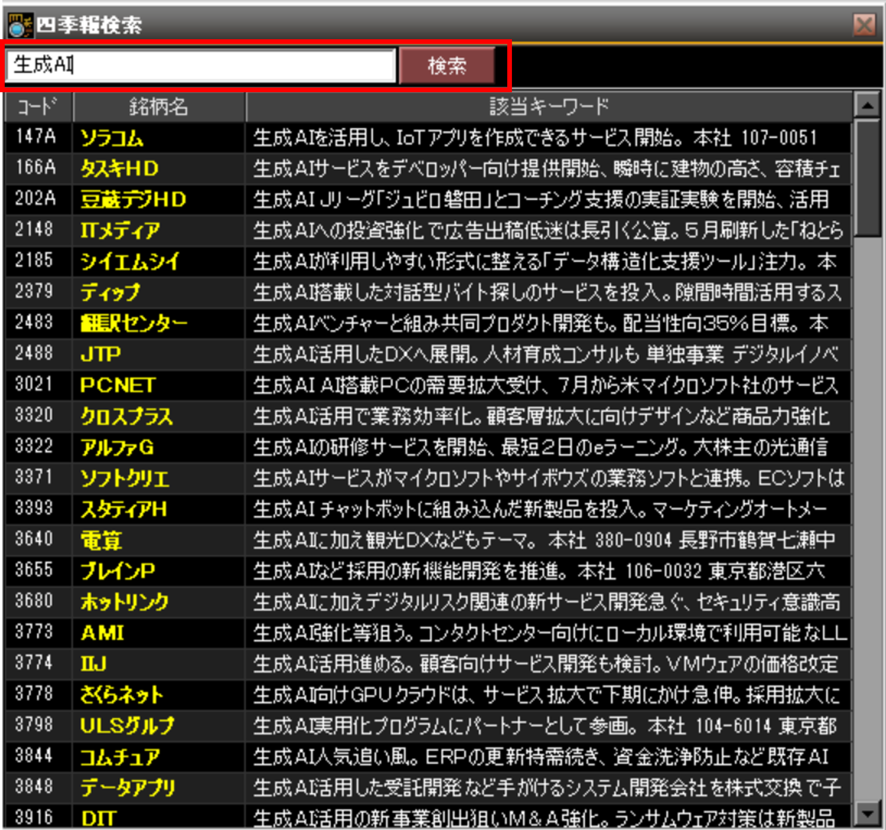Click stock code 3320
The image size is (886, 830).
(34, 415)
